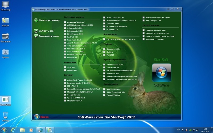Tick the MPC Home Cinema checkbox
The height and width of the screenshot is (133, 213).
pyautogui.click(x=144, y=18)
